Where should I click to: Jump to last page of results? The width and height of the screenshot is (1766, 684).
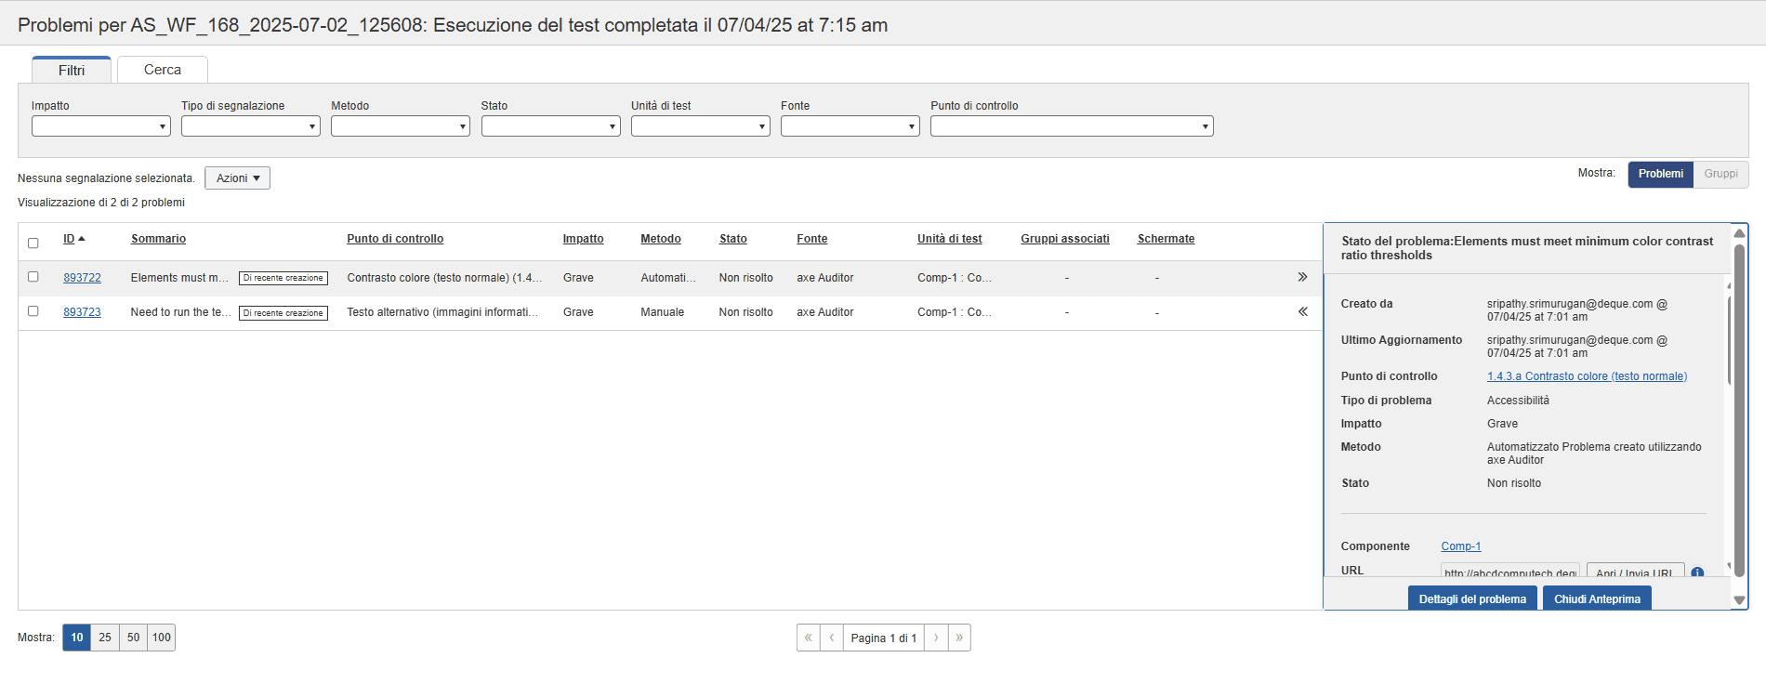tap(959, 638)
